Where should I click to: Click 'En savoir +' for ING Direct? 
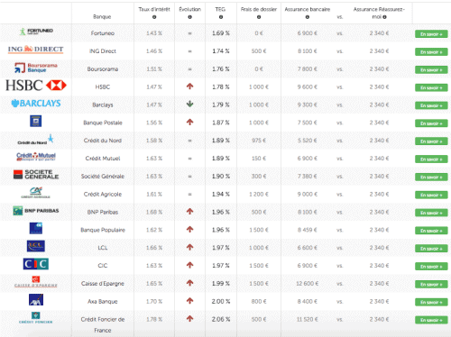click(431, 52)
